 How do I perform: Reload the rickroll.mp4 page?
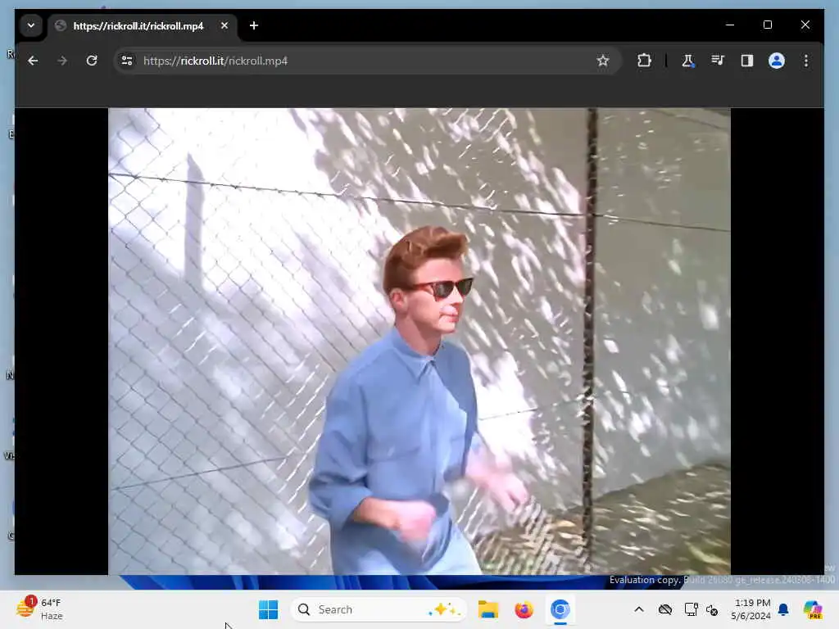92,61
